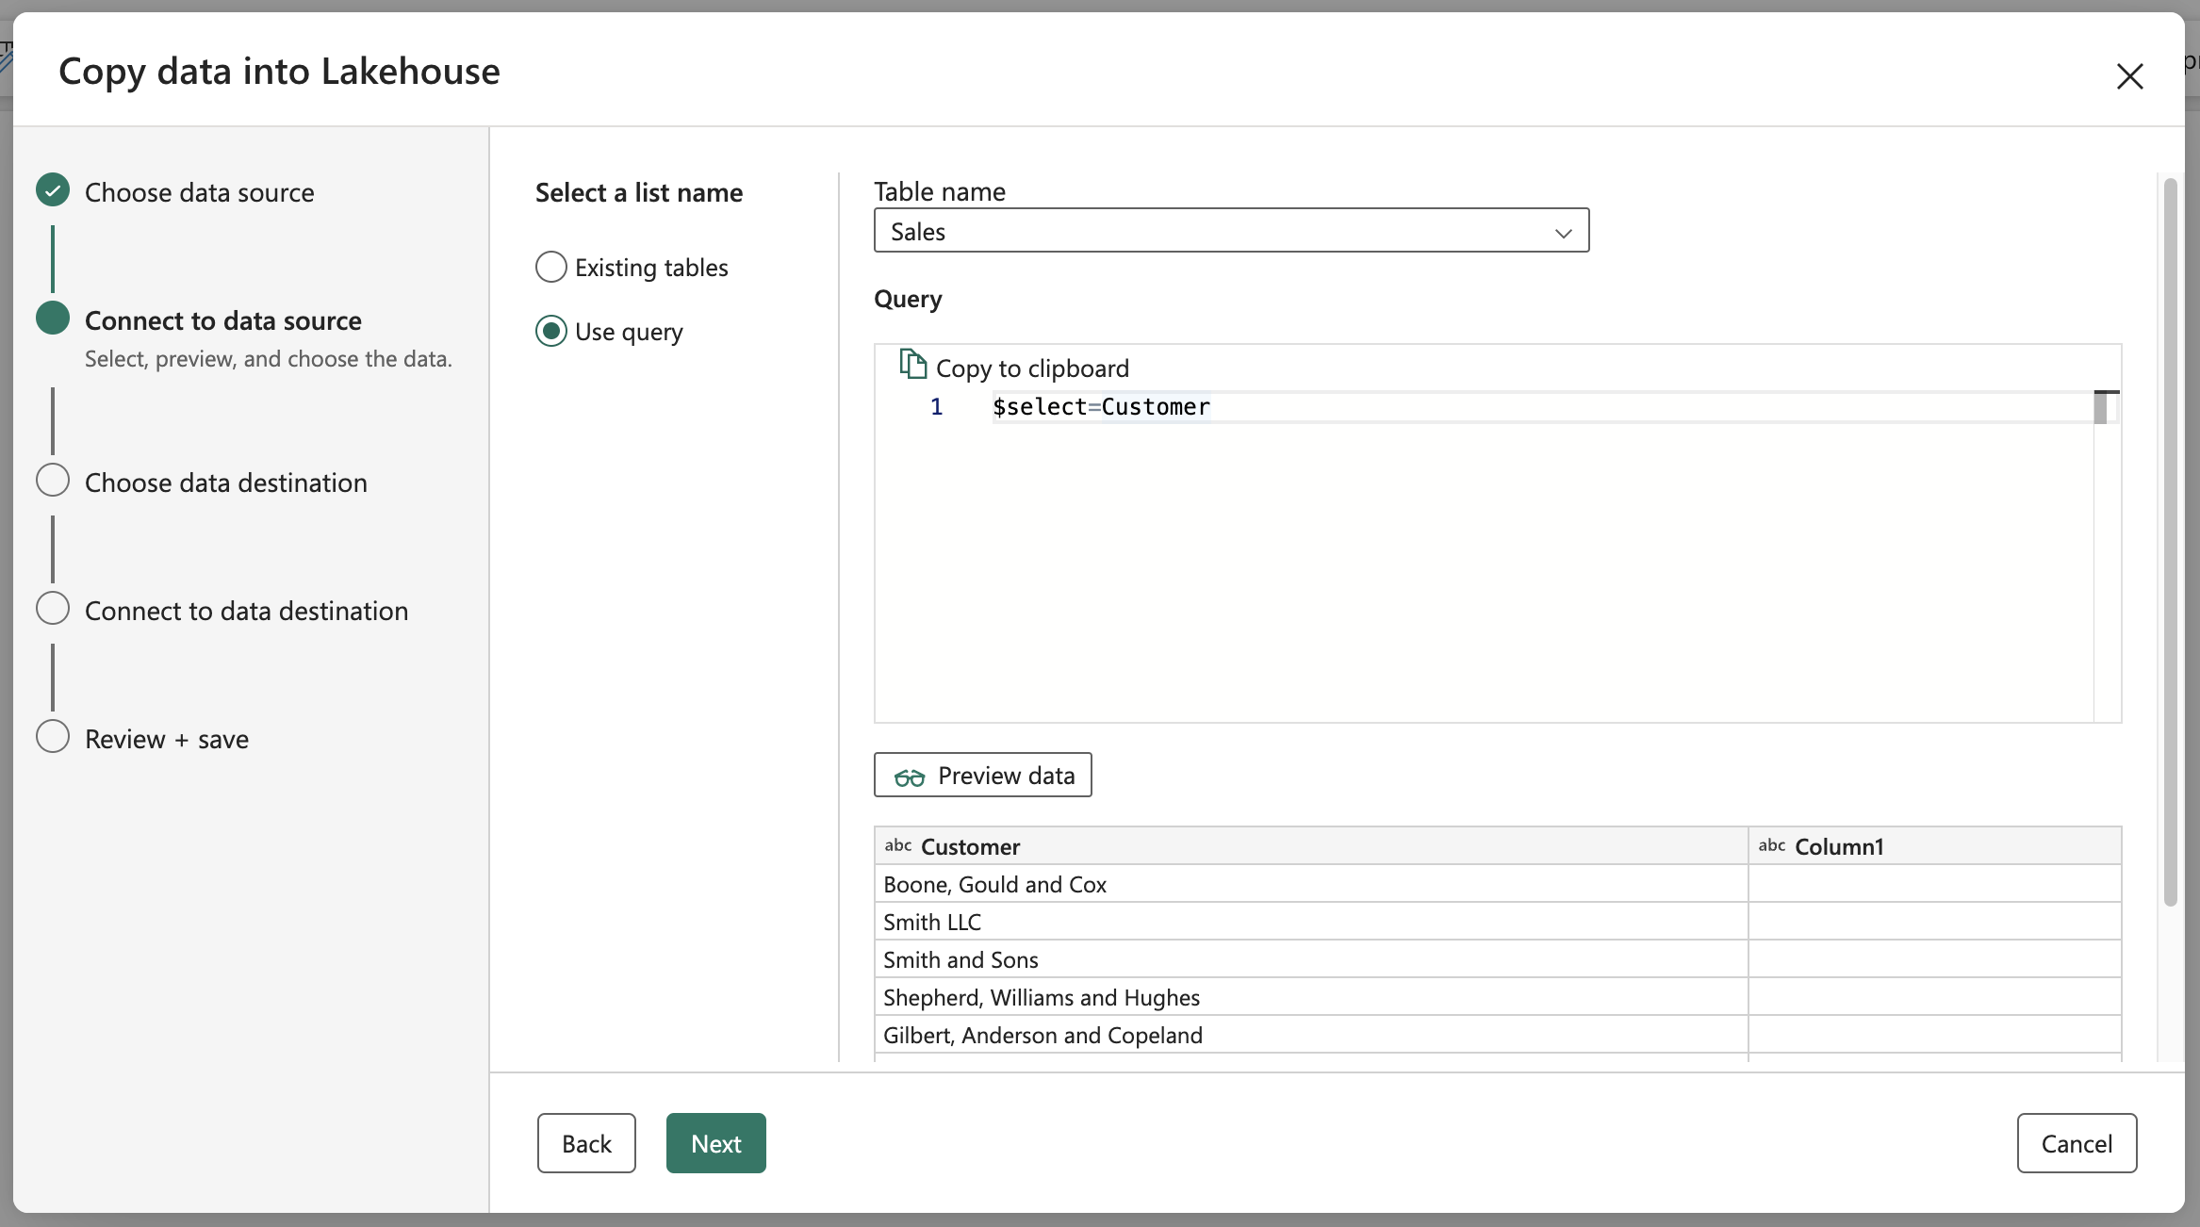Click the Choose data destination menu step
The height and width of the screenshot is (1227, 2200).
point(225,481)
